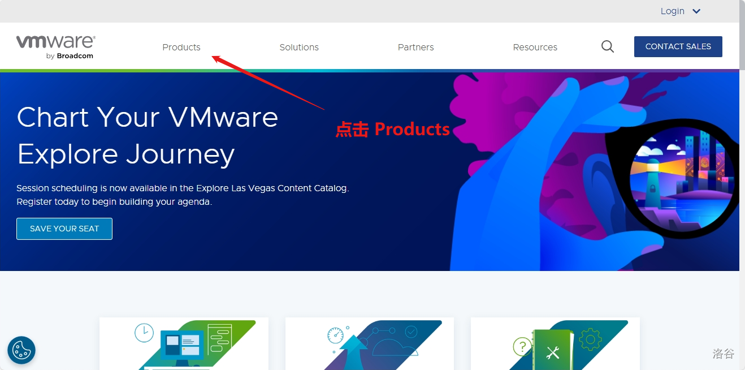Image resolution: width=745 pixels, height=370 pixels.
Task: Expand the Login dropdown chevron
Action: (696, 11)
